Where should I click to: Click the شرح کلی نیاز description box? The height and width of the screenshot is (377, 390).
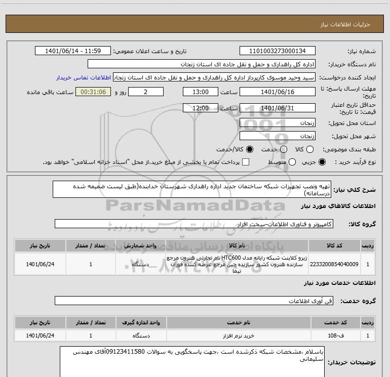point(192,189)
